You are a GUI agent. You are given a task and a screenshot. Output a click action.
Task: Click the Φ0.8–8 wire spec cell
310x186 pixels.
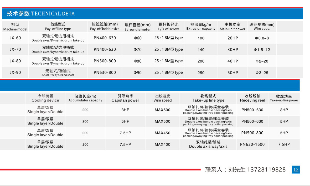click(x=262, y=38)
